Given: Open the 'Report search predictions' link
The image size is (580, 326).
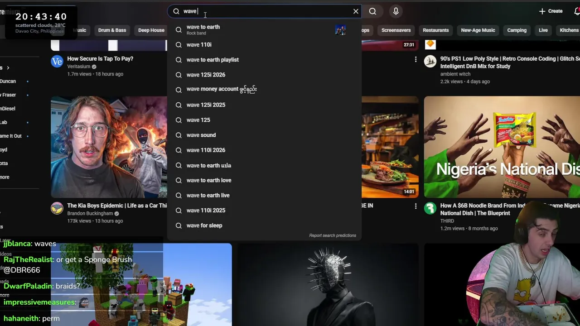Looking at the screenshot, I should click(333, 235).
